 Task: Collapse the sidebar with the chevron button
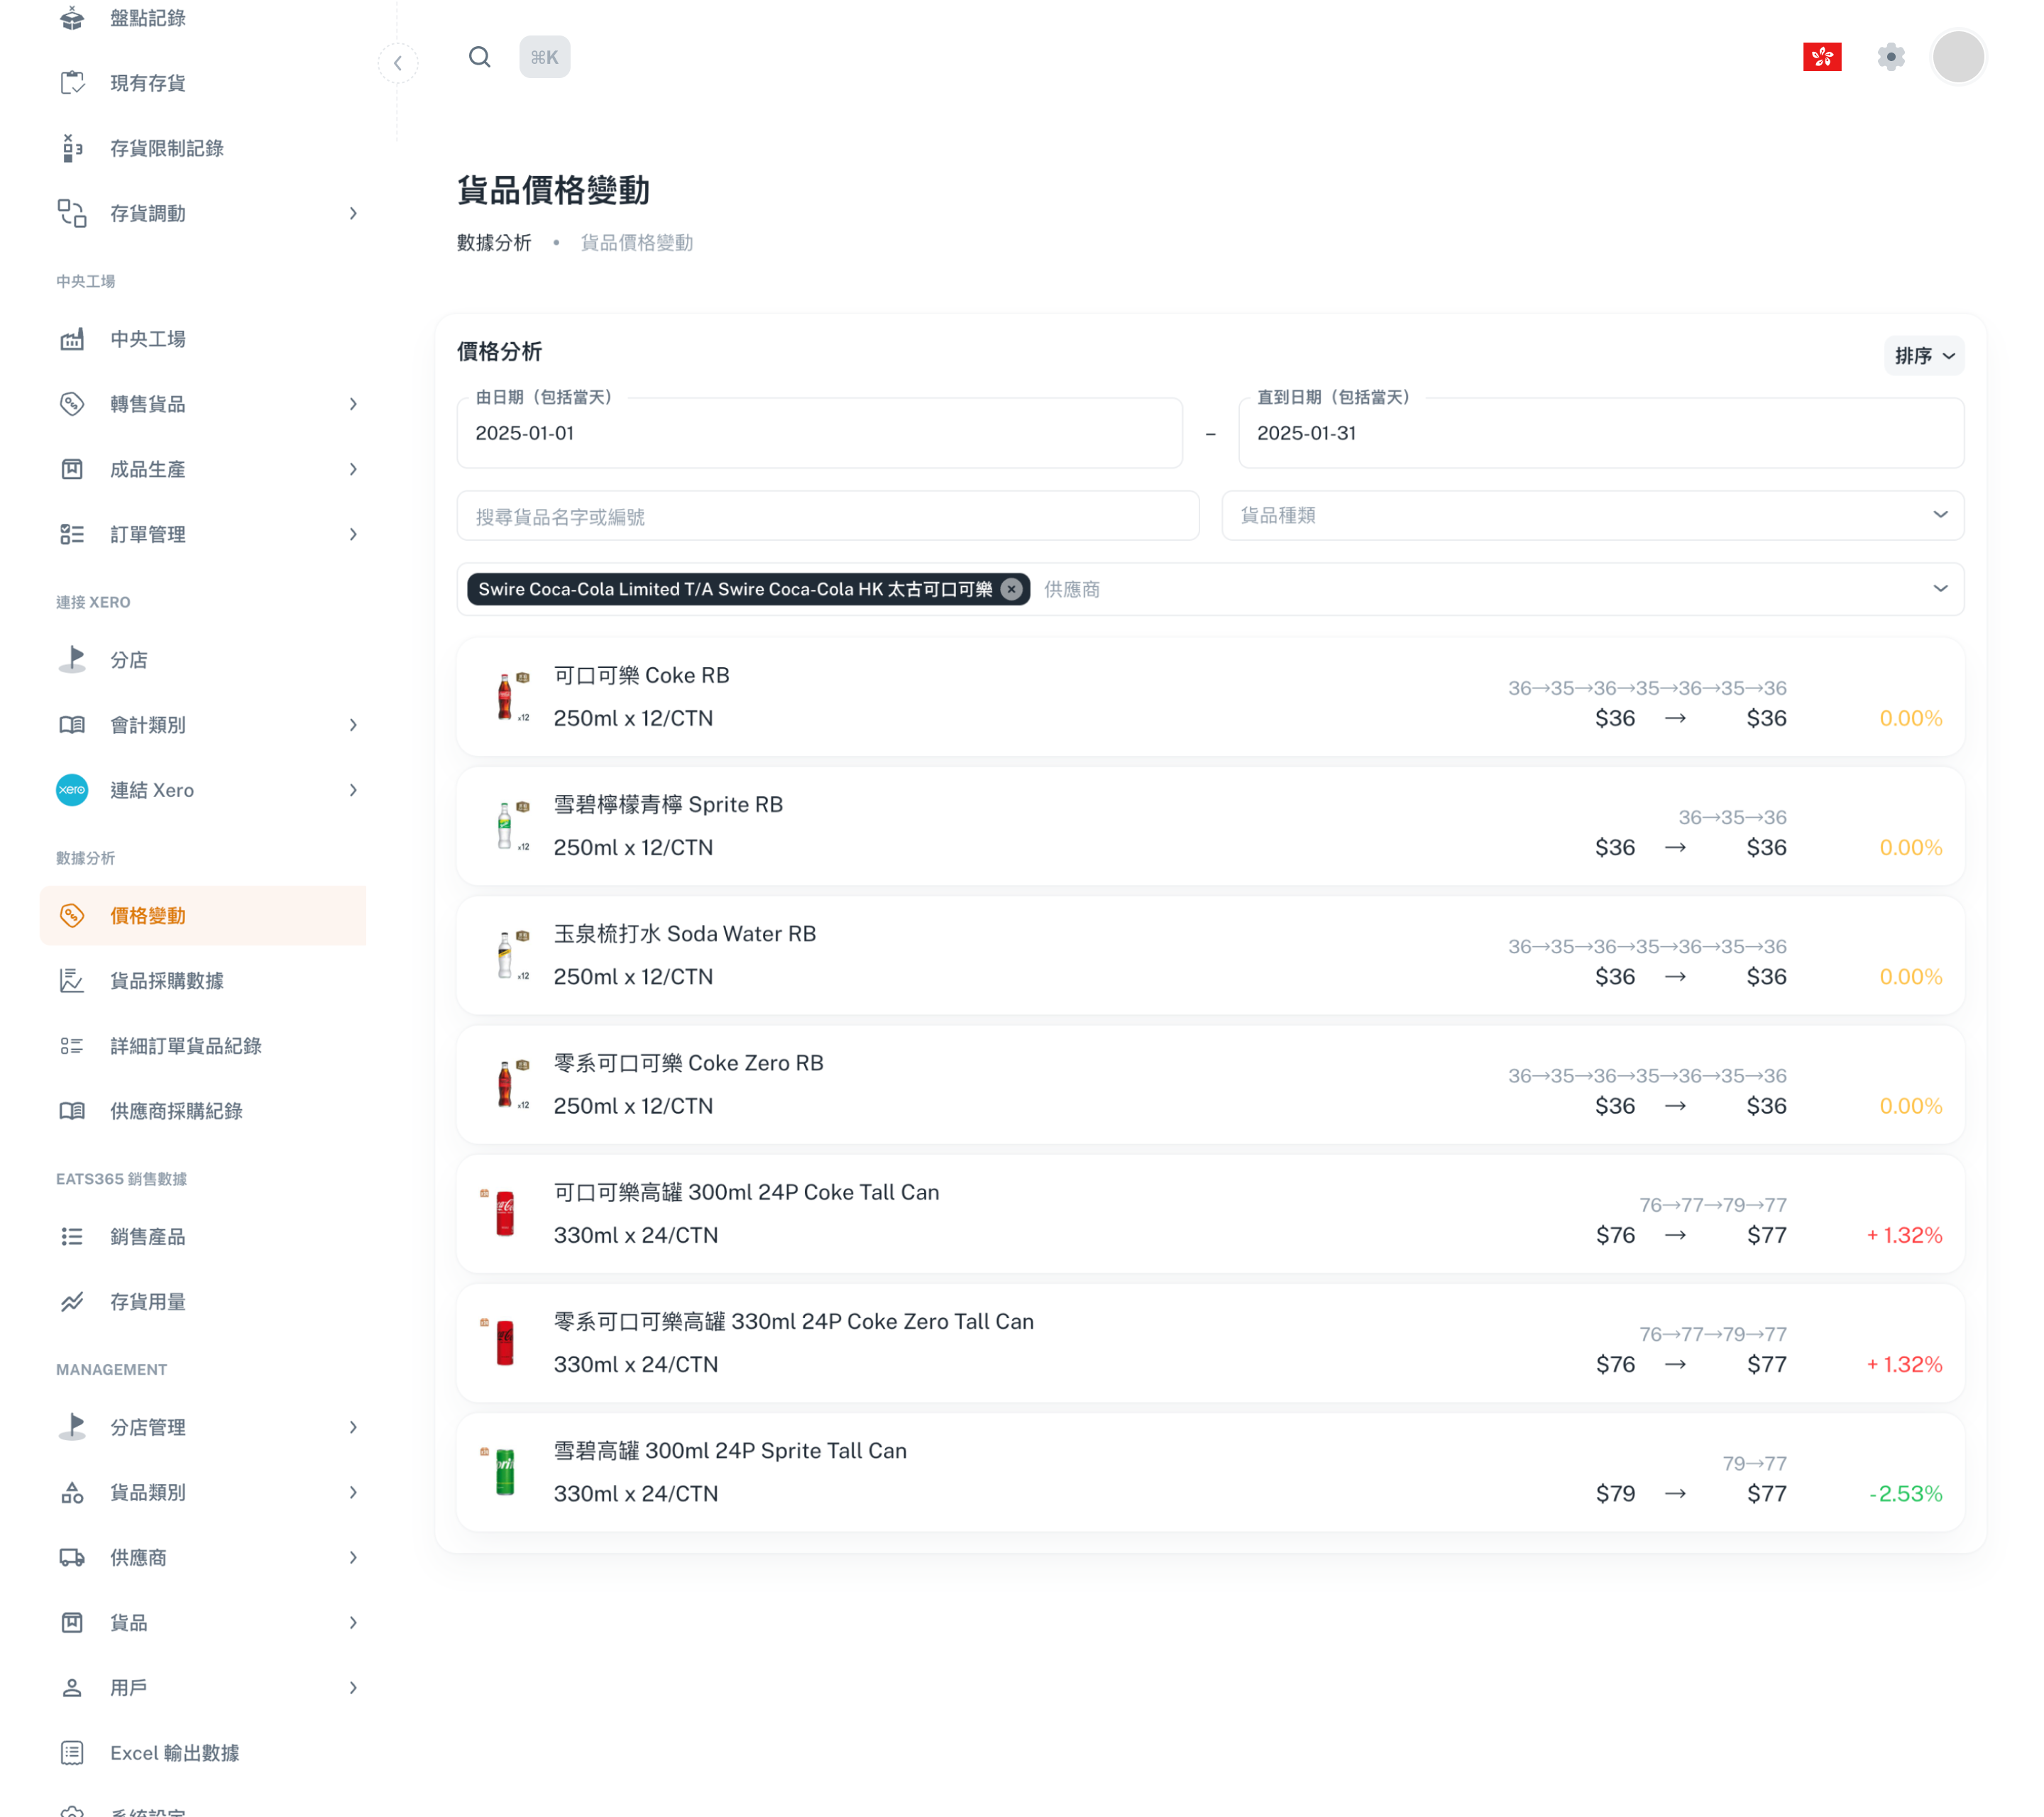pyautogui.click(x=398, y=63)
